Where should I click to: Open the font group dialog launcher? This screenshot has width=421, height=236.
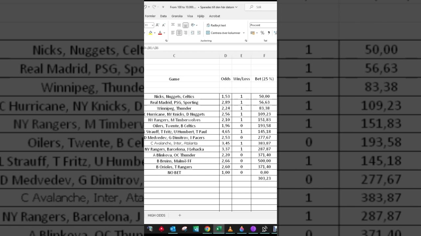click(166, 41)
